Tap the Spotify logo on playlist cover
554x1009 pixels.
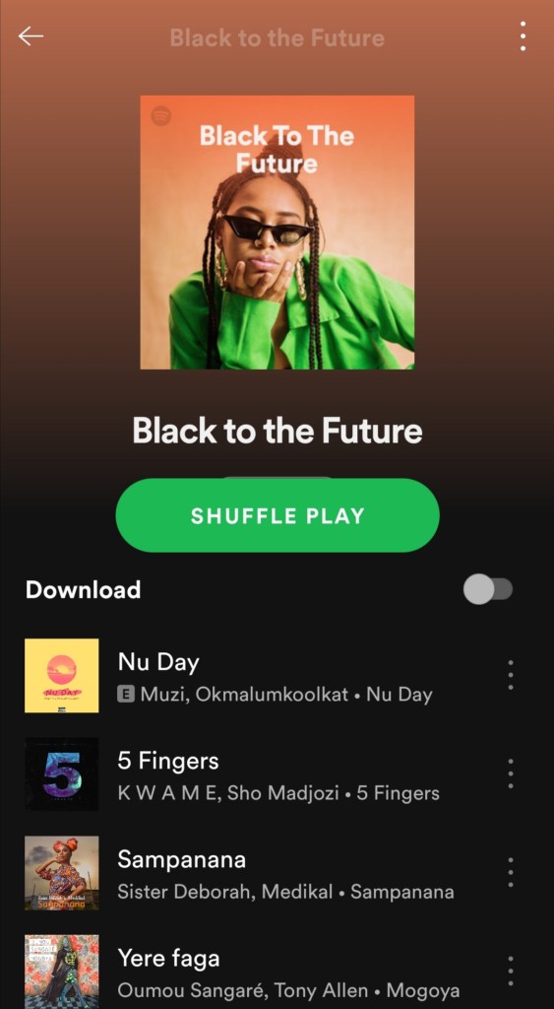click(x=160, y=116)
